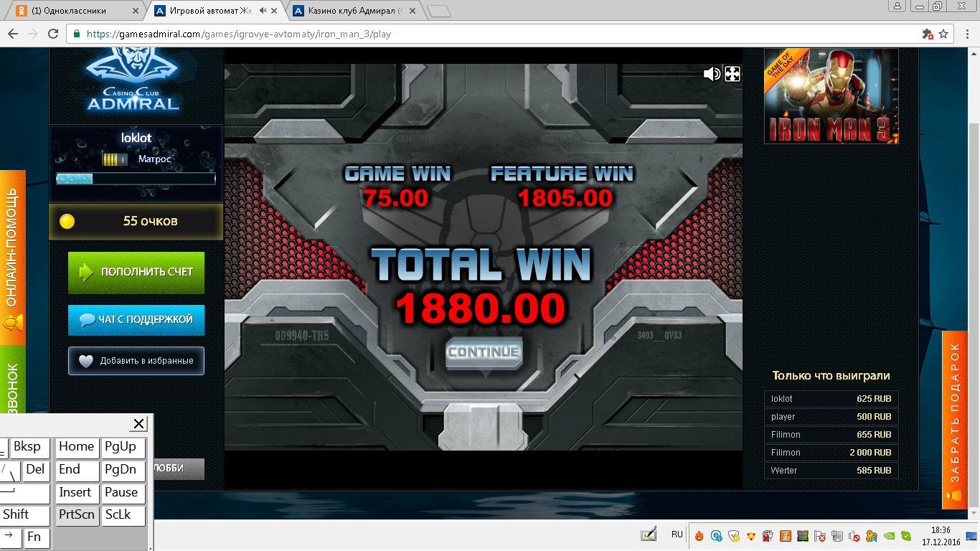980x551 pixels.
Task: Click the RU language indicator
Action: (677, 535)
